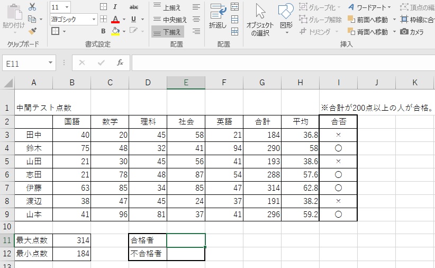Select row 3 header

click(x=7, y=135)
